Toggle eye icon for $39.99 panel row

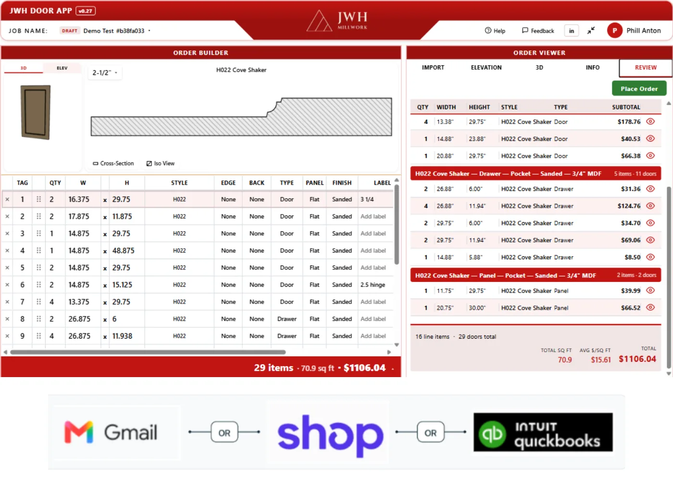(650, 291)
